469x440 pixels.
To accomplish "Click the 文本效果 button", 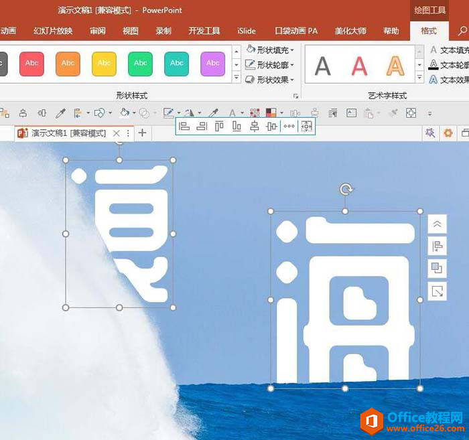I will click(449, 80).
